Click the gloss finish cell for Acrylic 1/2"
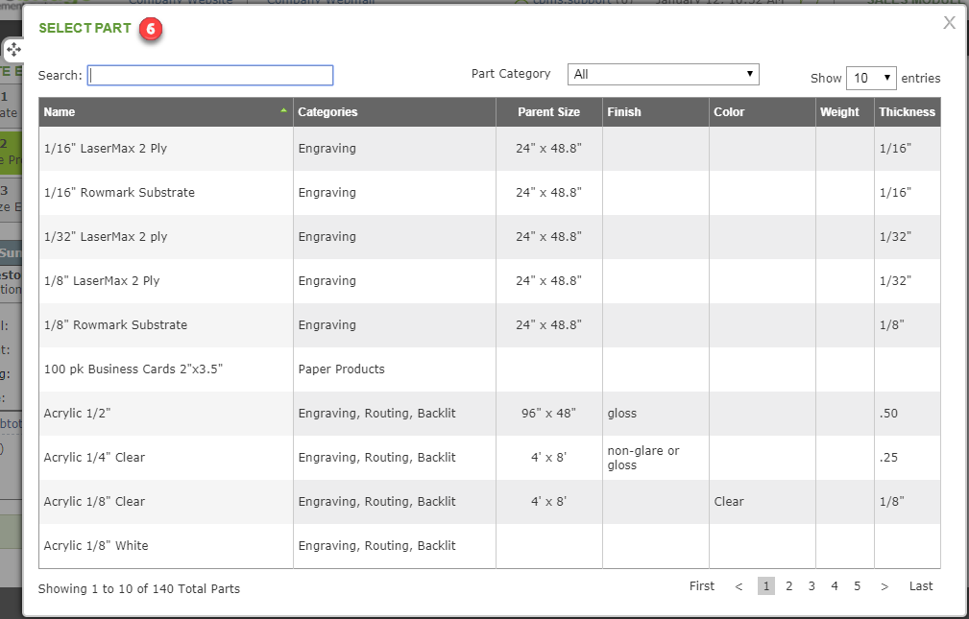Image resolution: width=969 pixels, height=619 pixels. tap(656, 414)
